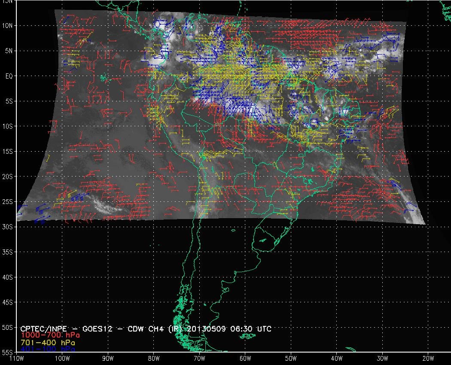Click the 15S latitude label
The width and height of the screenshot is (451, 365).
click(8, 151)
